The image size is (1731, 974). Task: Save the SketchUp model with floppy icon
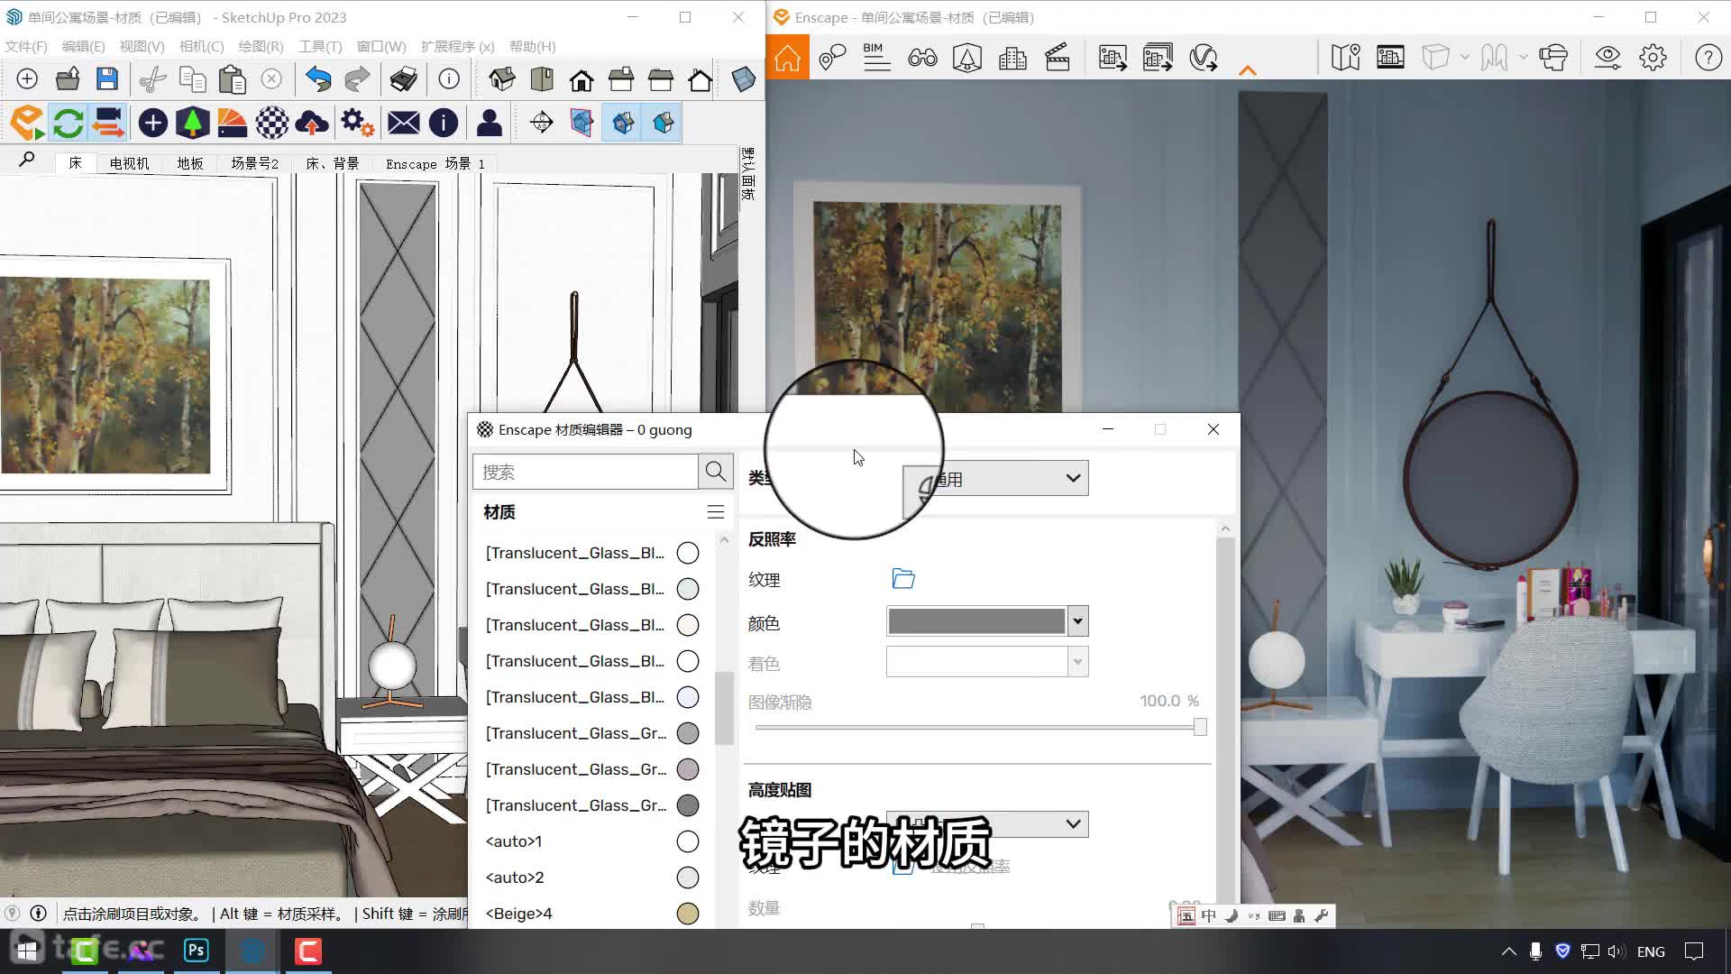[107, 79]
